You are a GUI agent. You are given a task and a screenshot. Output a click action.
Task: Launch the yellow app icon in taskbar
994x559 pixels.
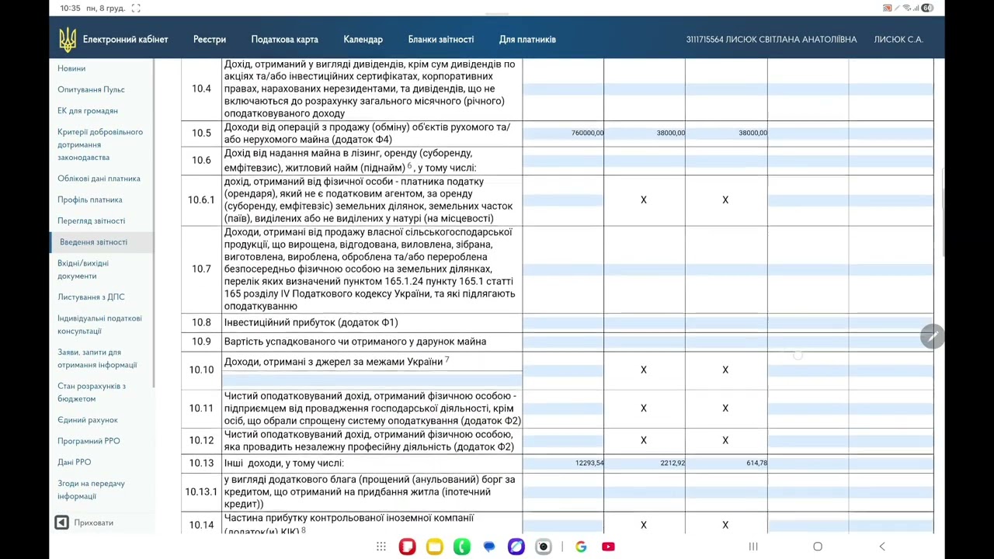(435, 547)
